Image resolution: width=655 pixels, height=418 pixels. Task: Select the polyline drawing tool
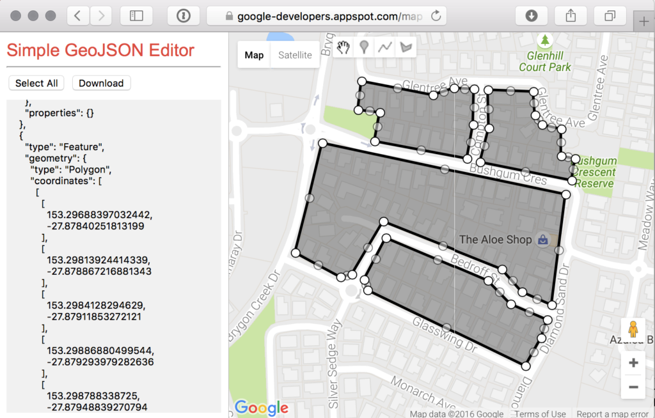click(384, 47)
